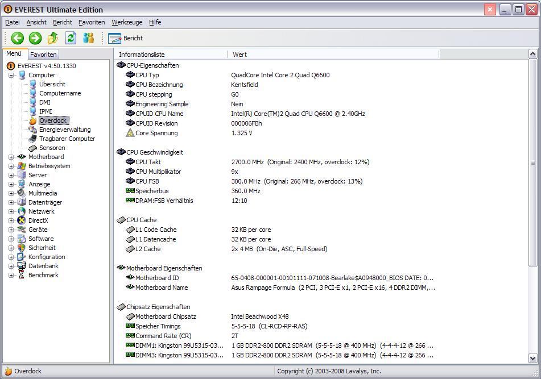Screen dimensions: 541x379
Task: Select DMI in the tree
Action: 45,102
